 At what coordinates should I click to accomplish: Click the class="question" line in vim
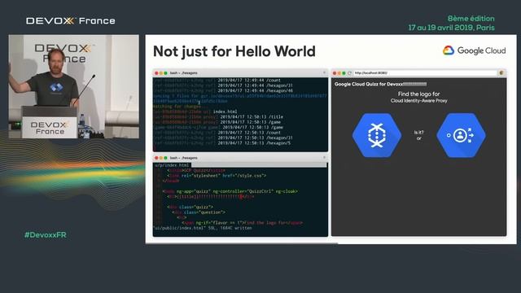(x=199, y=212)
